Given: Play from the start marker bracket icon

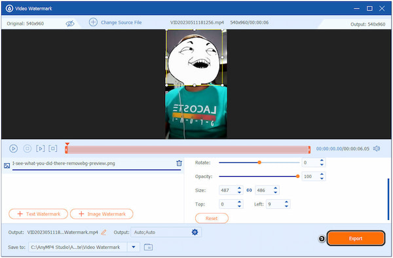Looking at the screenshot, I should pos(41,149).
